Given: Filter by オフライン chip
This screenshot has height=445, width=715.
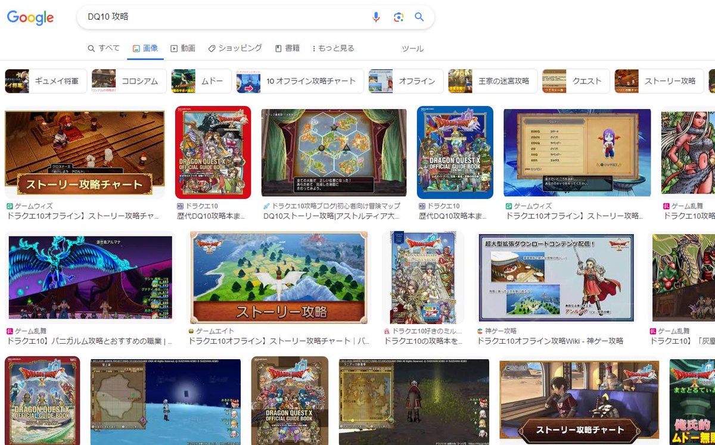Looking at the screenshot, I should tap(406, 81).
